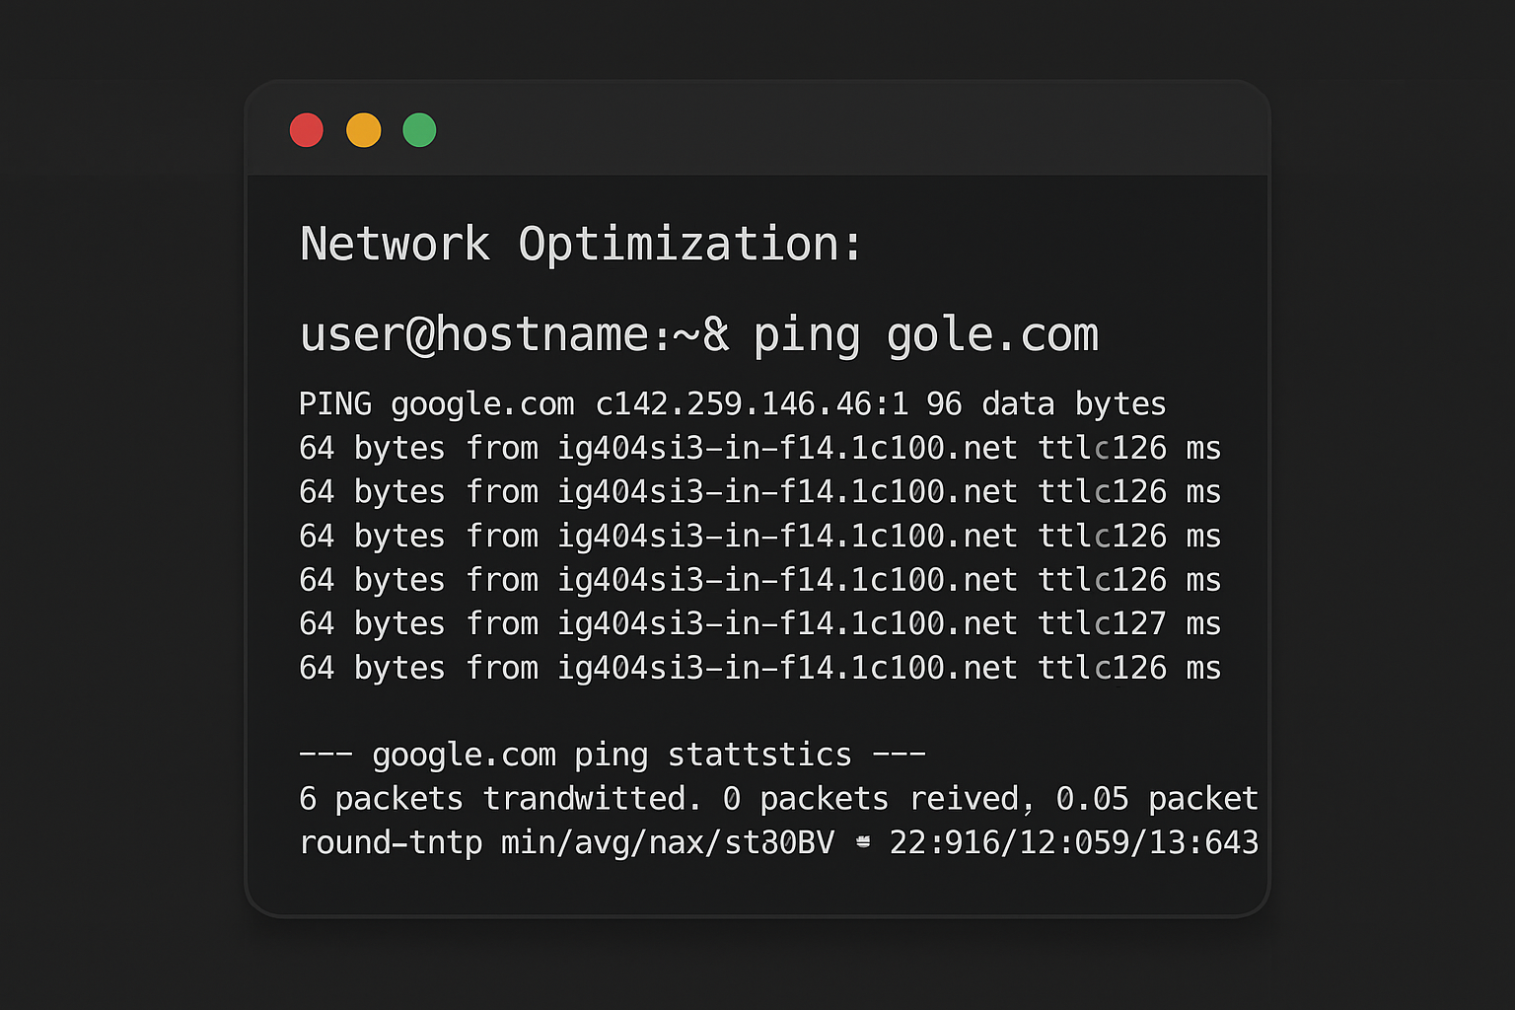Click "gole.com" in the typed command
Screen dimensions: 1515x1010
pos(992,335)
